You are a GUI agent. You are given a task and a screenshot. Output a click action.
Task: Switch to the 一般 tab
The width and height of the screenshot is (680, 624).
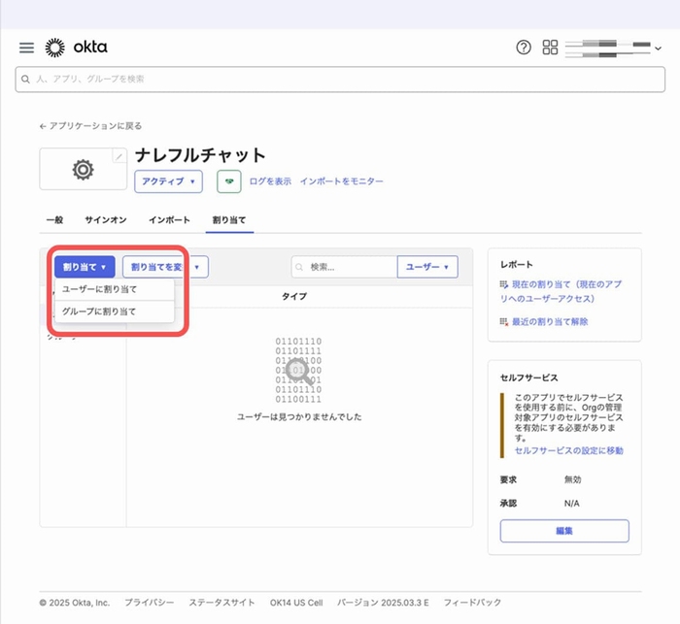(54, 220)
